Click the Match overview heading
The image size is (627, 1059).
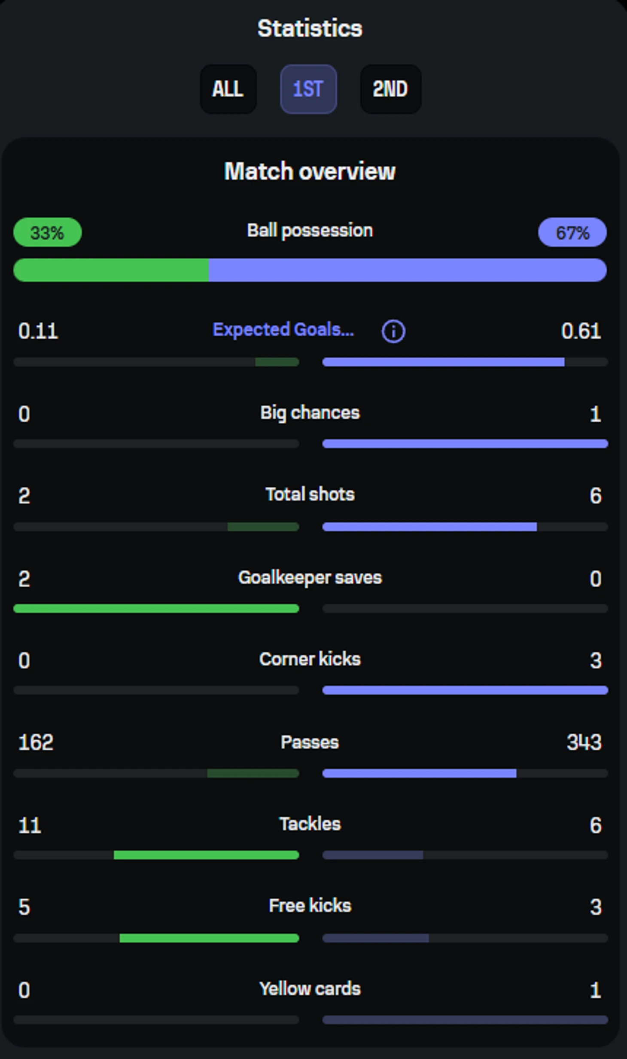click(309, 171)
